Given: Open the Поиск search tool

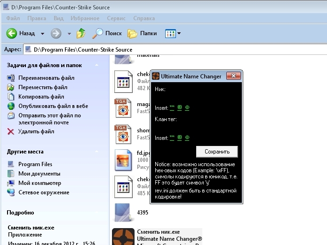Looking at the screenshot, I should click(x=107, y=33).
